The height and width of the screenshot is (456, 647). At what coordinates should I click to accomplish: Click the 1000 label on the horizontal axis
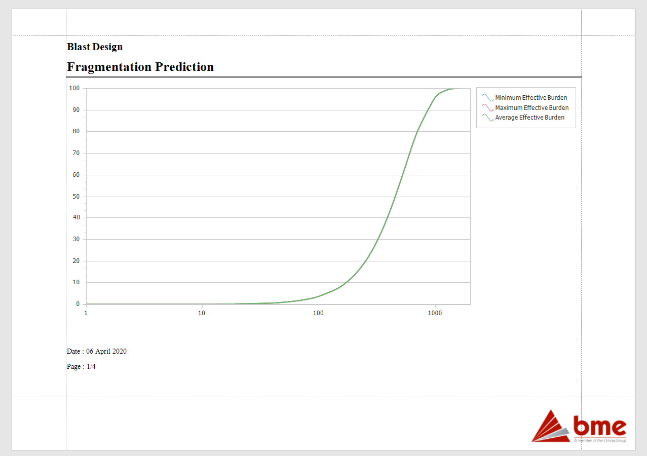pyautogui.click(x=435, y=313)
